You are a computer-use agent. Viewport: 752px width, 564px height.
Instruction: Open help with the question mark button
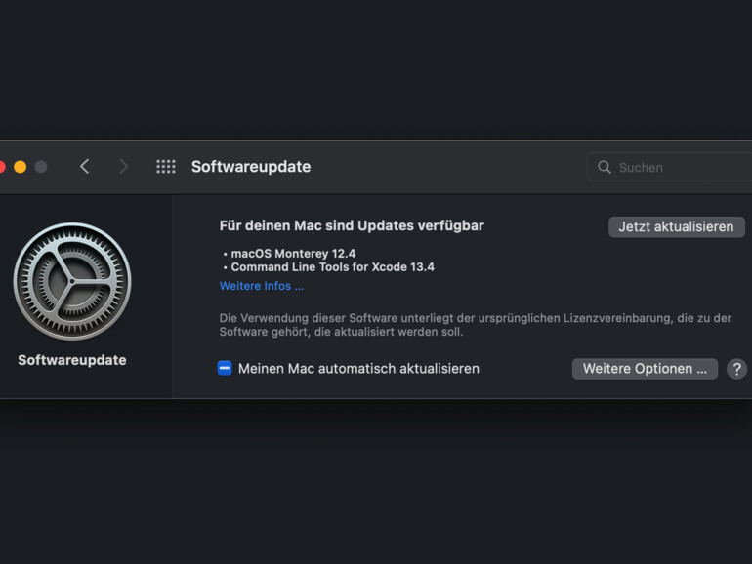[x=737, y=369]
